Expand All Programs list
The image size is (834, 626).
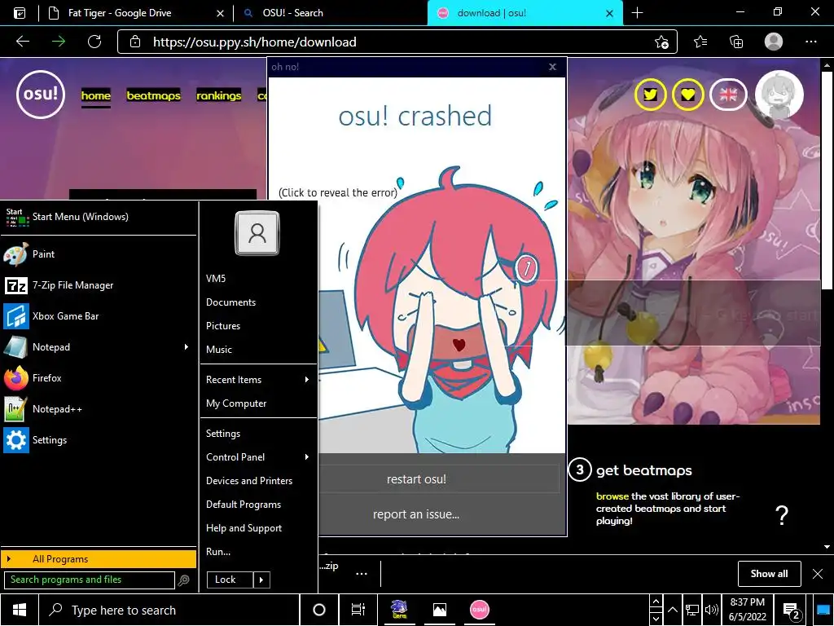coord(99,559)
